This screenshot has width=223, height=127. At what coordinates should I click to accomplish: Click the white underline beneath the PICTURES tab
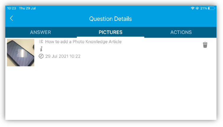pyautogui.click(x=110, y=37)
